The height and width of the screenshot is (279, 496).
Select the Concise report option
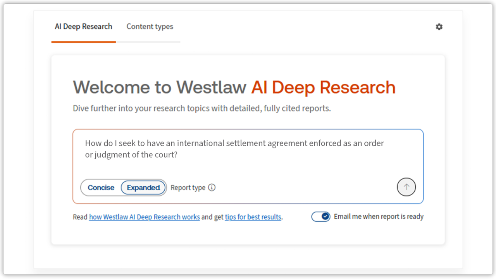[101, 188]
